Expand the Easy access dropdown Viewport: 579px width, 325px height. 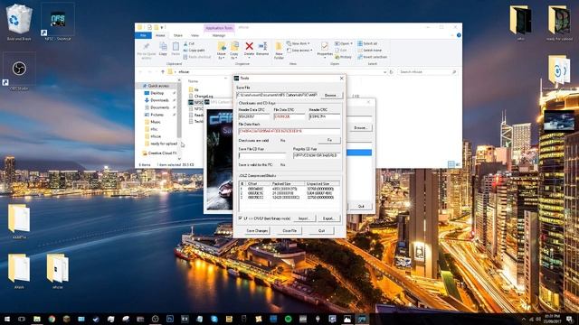point(299,51)
